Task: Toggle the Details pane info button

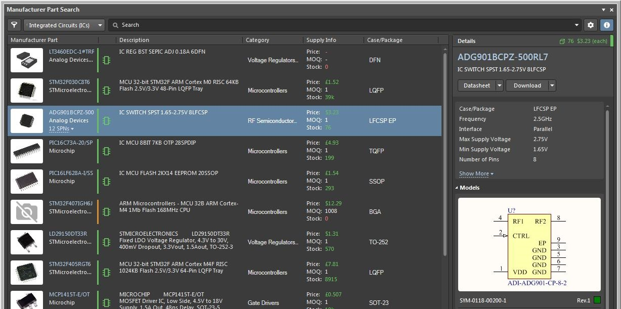Action: [606, 25]
